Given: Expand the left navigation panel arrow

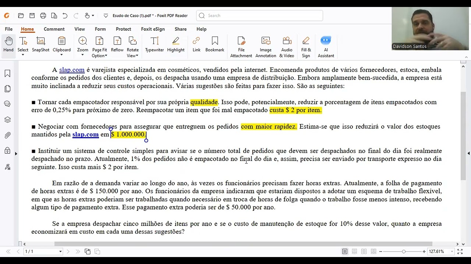Looking at the screenshot, I should click(16, 154).
